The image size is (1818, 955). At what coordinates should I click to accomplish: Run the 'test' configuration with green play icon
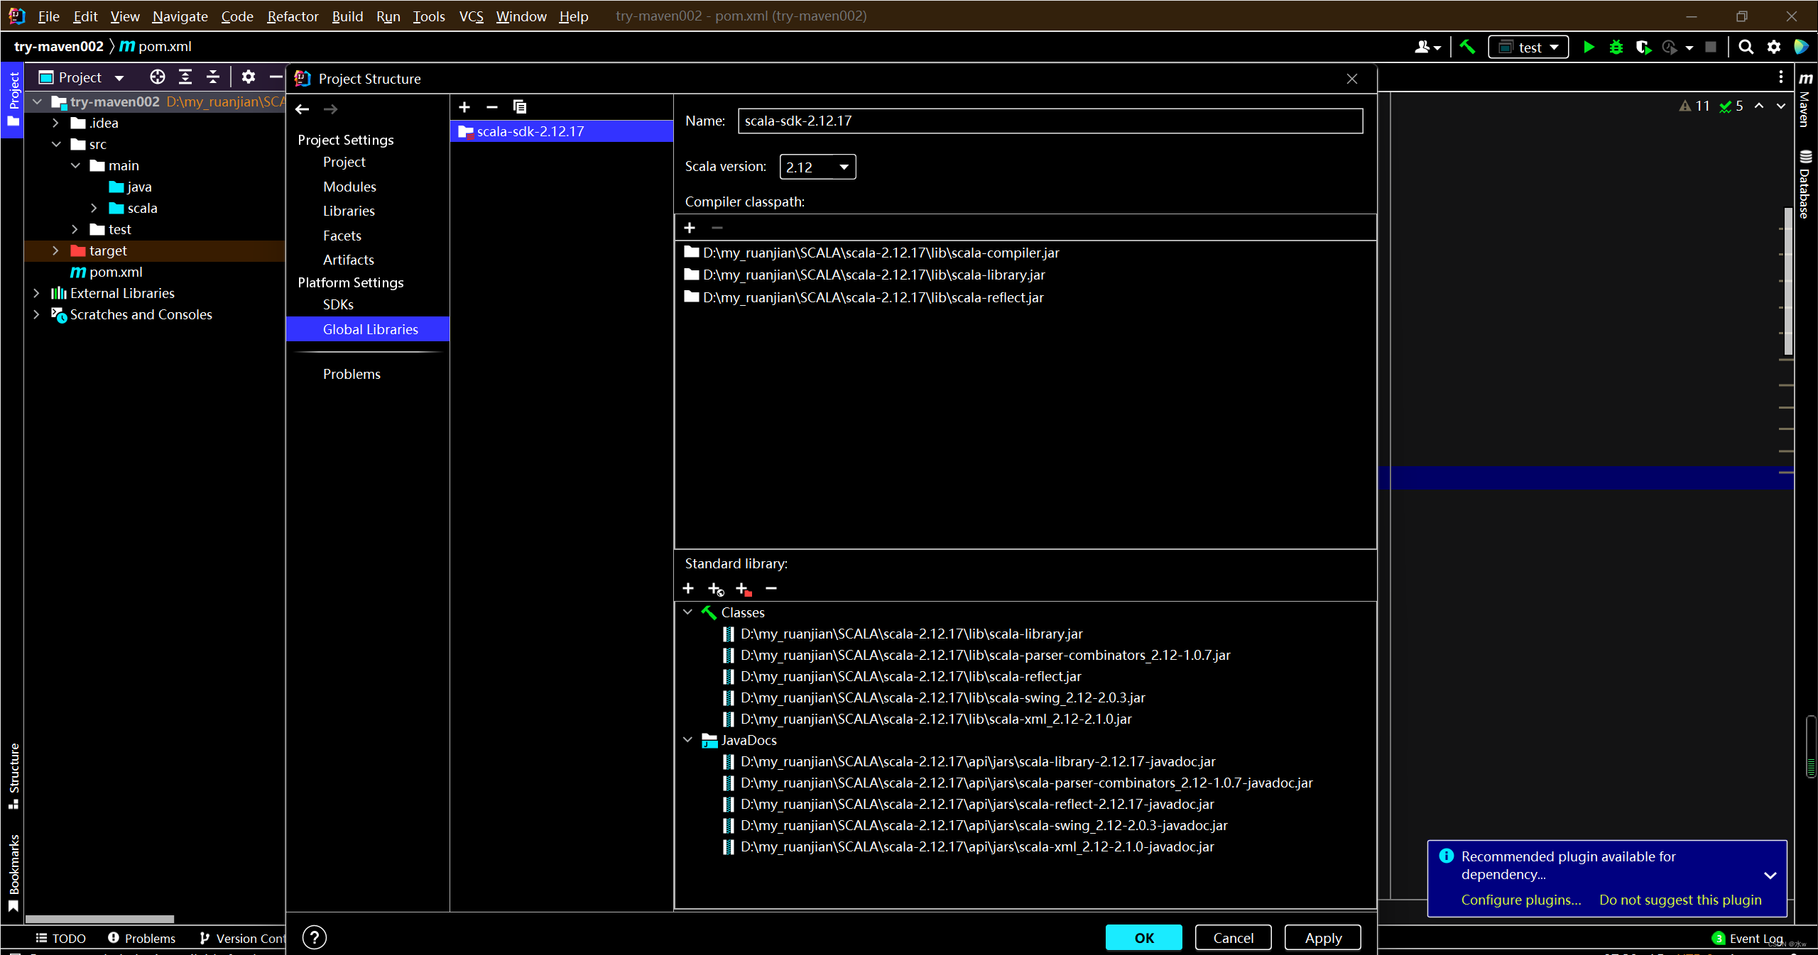(1589, 47)
